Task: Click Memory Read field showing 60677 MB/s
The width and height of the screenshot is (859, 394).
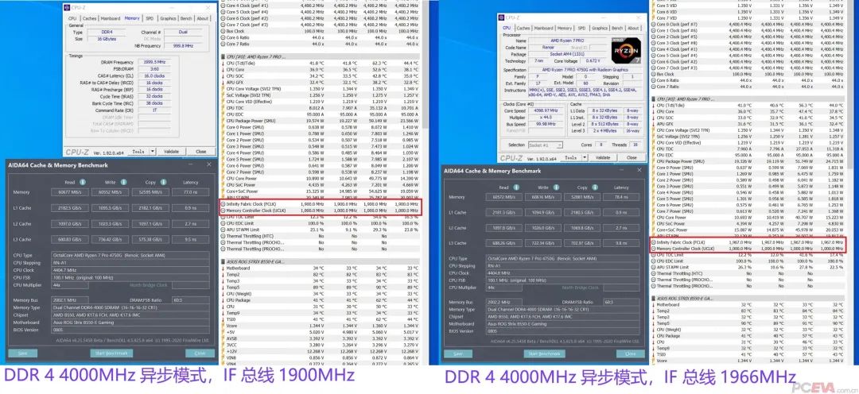Action: click(69, 192)
